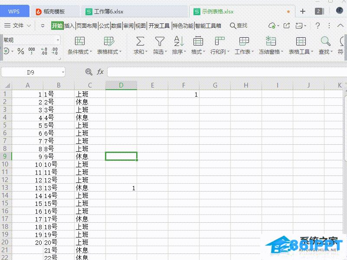The width and height of the screenshot is (347, 260).
Task: Select row 13 header
Action: [x=5, y=188]
